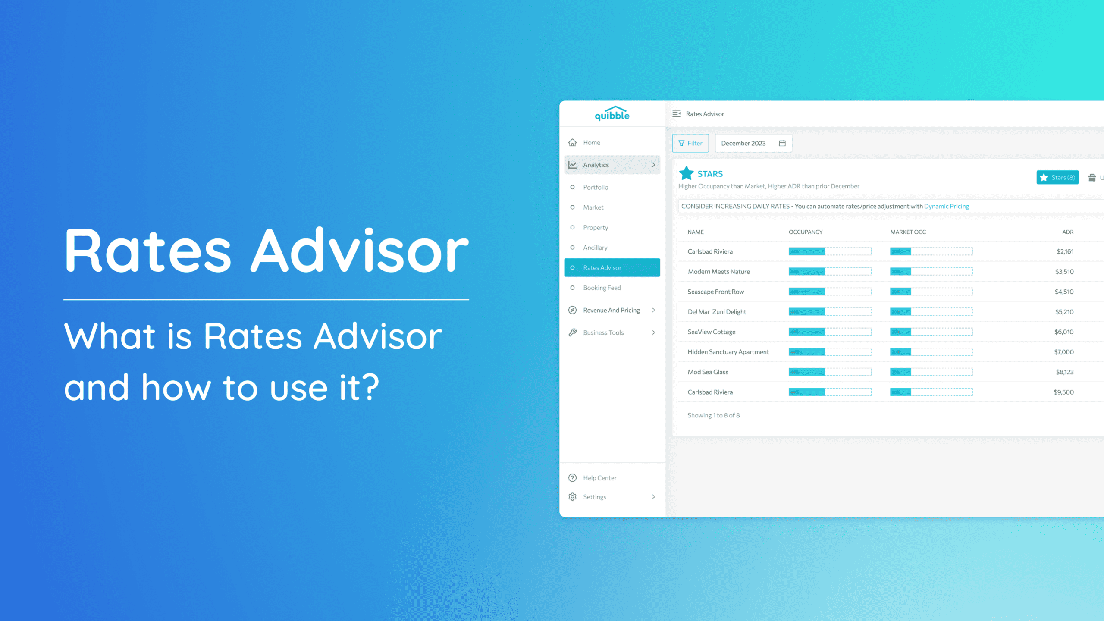Toggle the Stars filter button

tap(1059, 177)
